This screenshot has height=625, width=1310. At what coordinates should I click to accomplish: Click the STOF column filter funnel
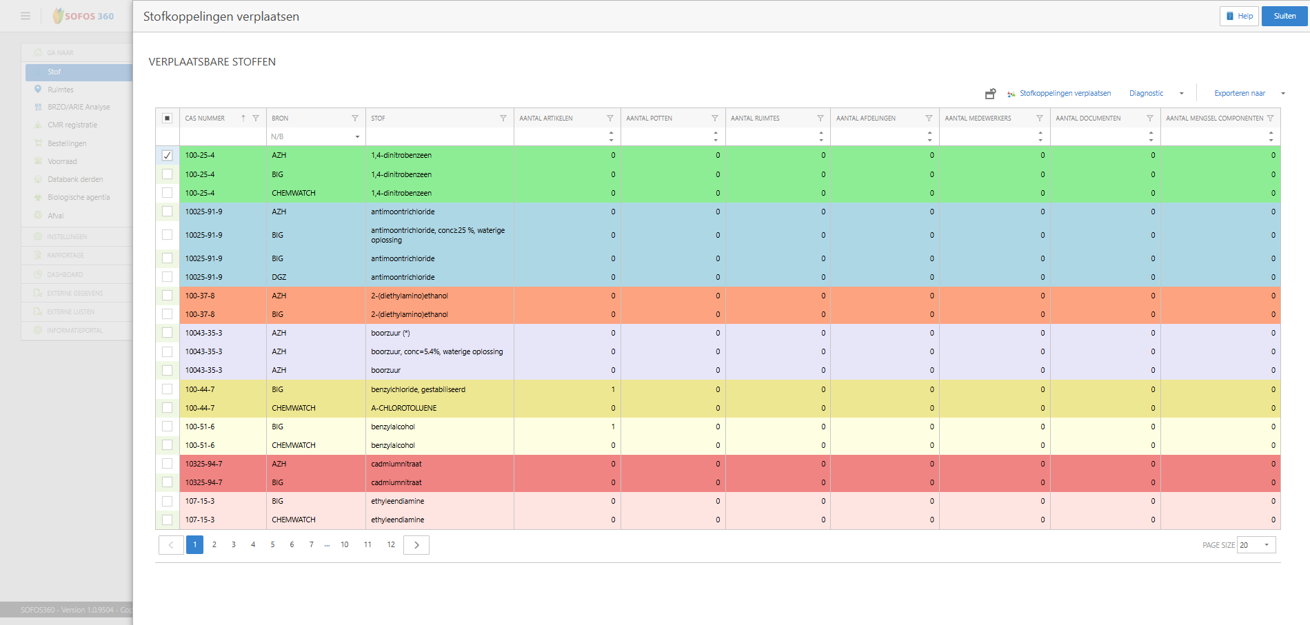click(x=503, y=119)
